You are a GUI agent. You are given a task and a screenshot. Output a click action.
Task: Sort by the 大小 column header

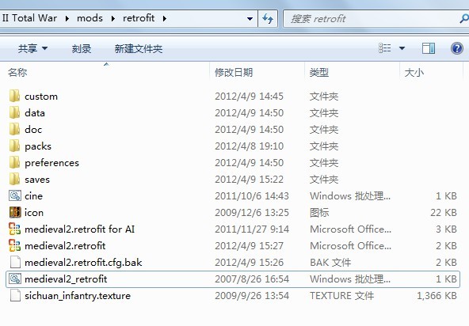pyautogui.click(x=414, y=72)
